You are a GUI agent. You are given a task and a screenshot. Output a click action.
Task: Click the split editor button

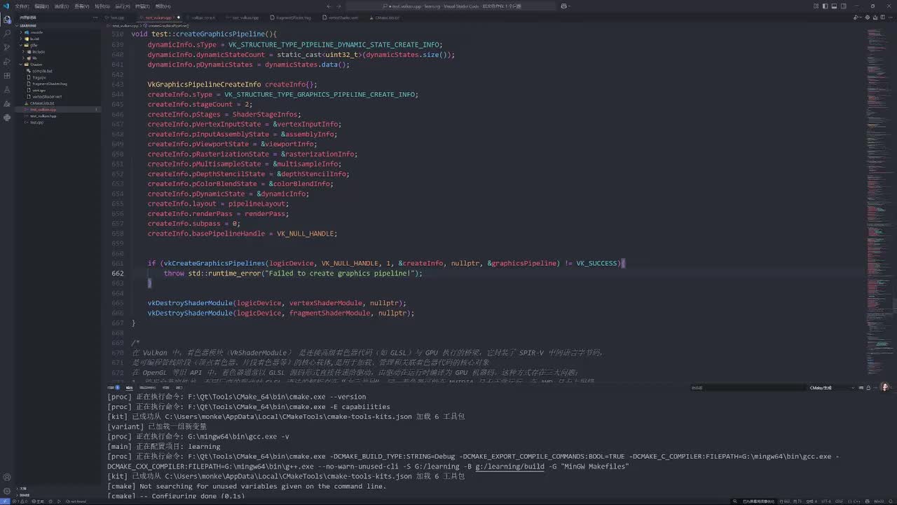coord(884,17)
